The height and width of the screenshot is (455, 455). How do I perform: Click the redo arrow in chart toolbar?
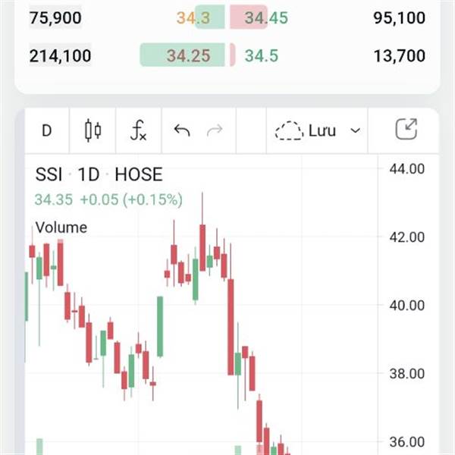coord(215,130)
